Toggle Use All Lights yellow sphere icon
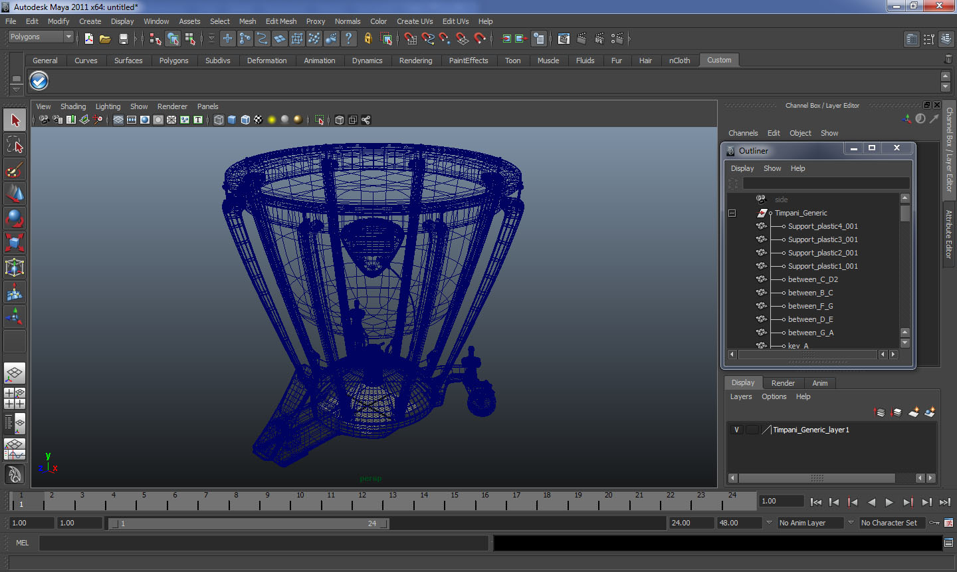This screenshot has width=957, height=572. click(x=272, y=120)
